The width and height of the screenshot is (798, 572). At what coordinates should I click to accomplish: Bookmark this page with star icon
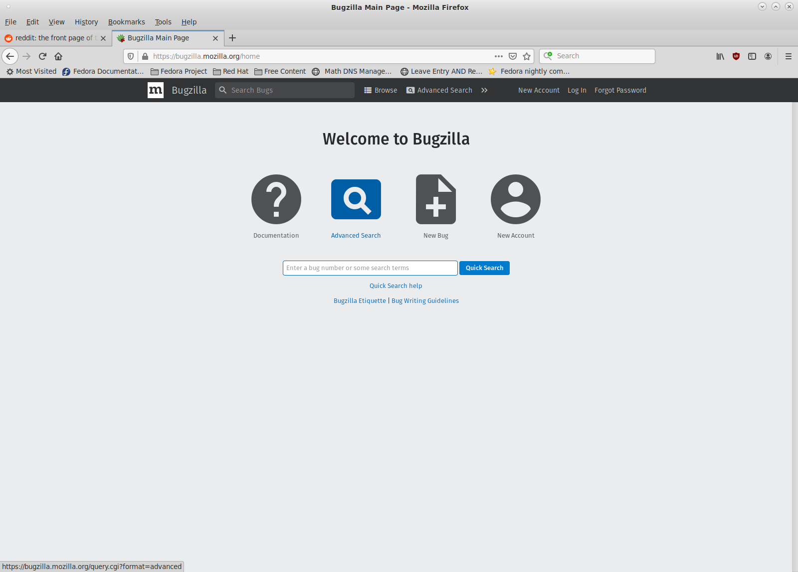tap(527, 56)
